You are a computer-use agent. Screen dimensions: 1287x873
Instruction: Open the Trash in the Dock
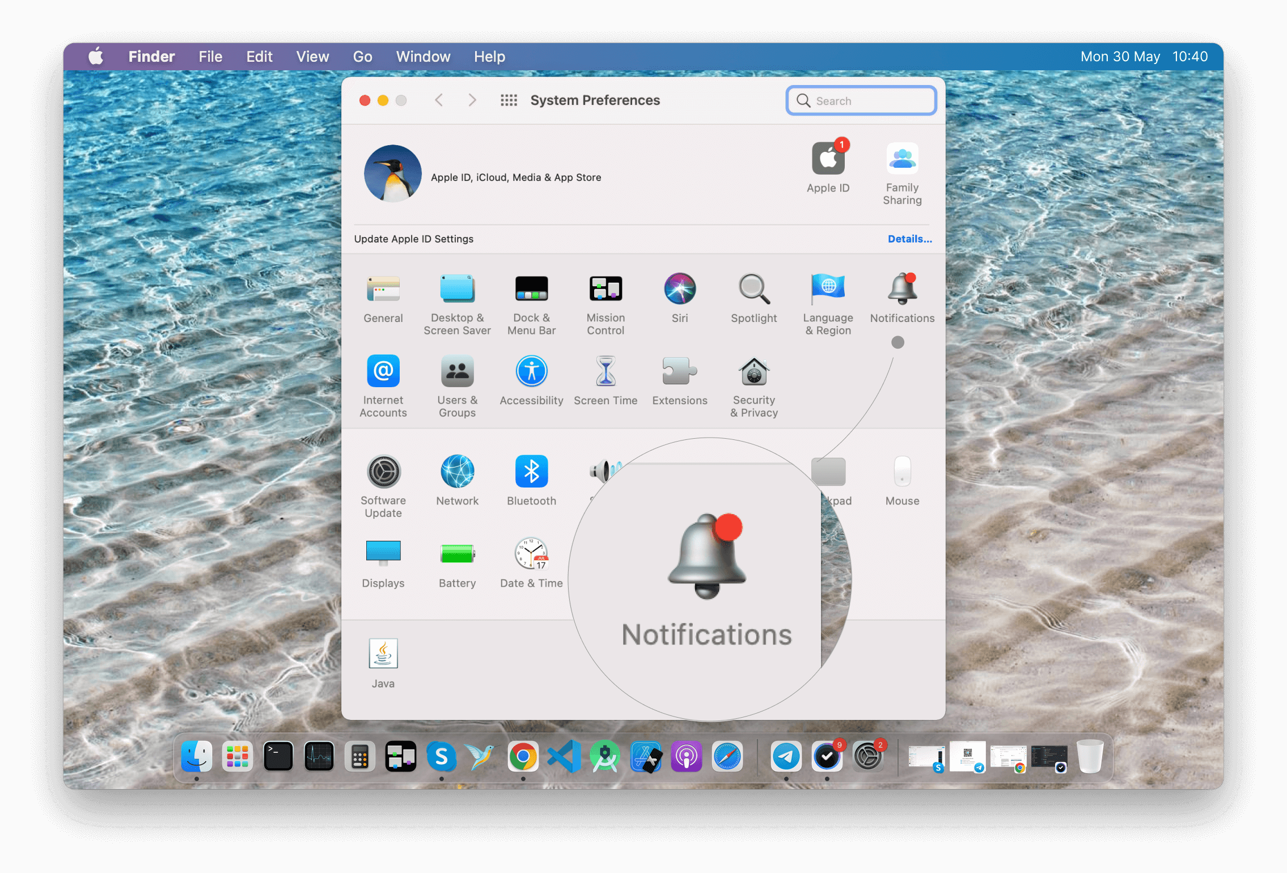(1090, 756)
